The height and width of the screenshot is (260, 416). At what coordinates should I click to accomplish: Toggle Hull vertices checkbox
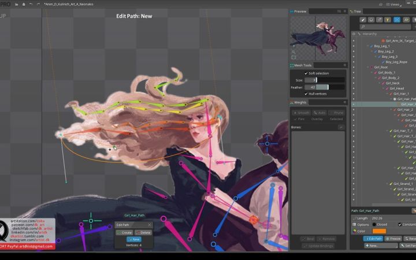306,94
